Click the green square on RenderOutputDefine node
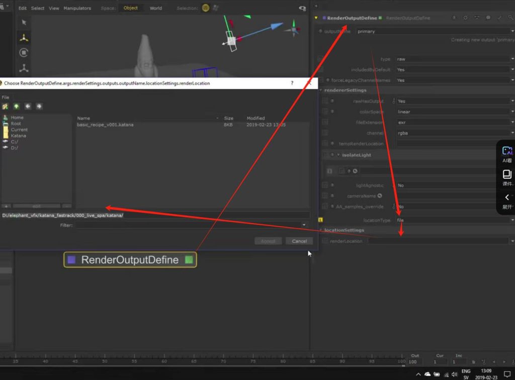This screenshot has width=515, height=380. pos(189,260)
